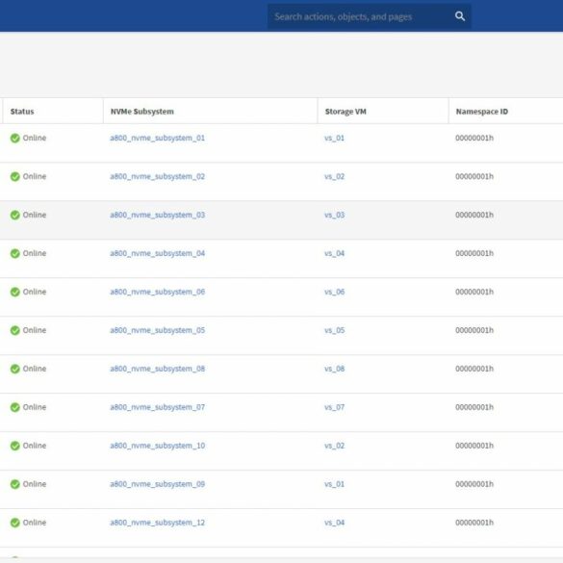Open storage VM vs_08 link
Screen dimensions: 563x563
(334, 369)
